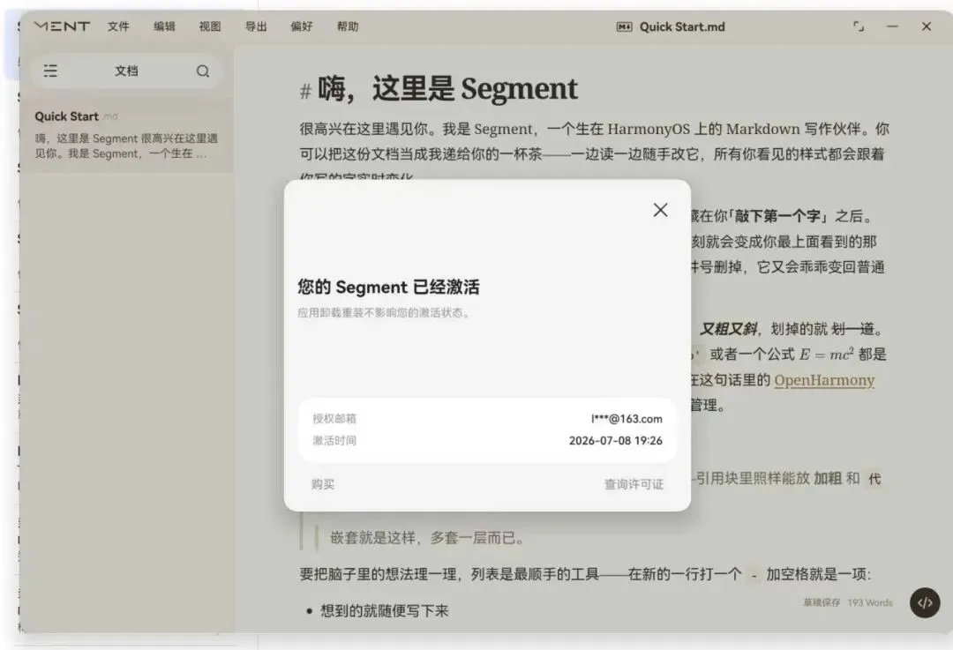
Task: Click the Quick Start.md window title
Action: (x=682, y=26)
